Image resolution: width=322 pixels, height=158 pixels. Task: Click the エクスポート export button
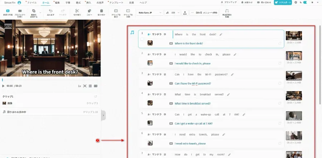coord(283,3)
